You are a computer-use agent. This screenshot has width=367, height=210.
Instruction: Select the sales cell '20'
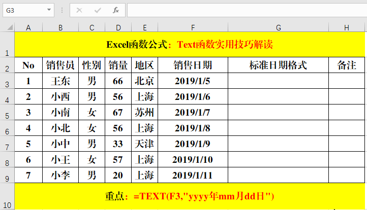tap(118, 175)
